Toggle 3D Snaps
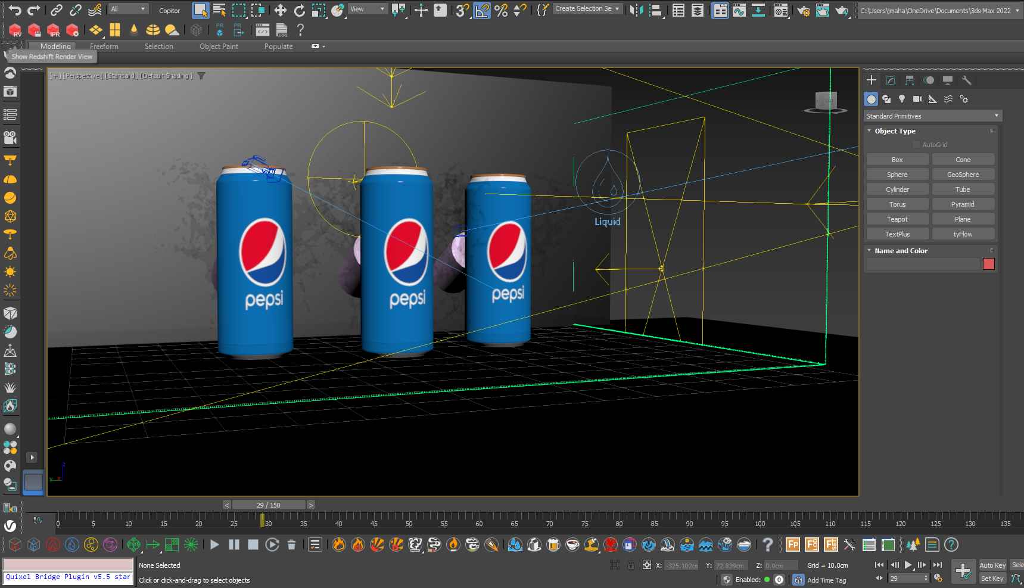 pyautogui.click(x=462, y=10)
